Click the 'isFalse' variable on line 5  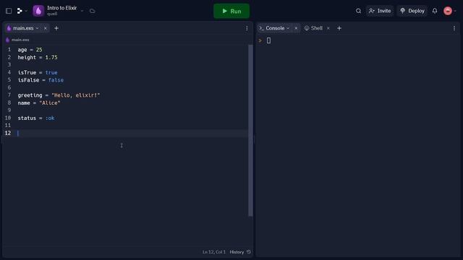tap(28, 80)
